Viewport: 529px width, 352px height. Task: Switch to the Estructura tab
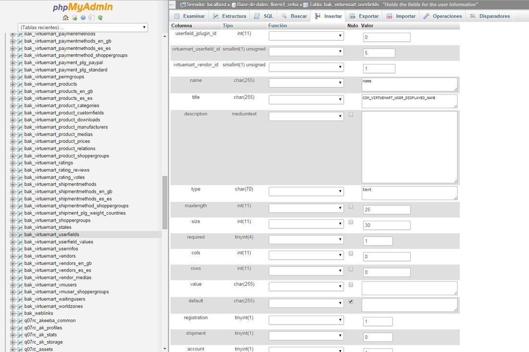point(229,16)
